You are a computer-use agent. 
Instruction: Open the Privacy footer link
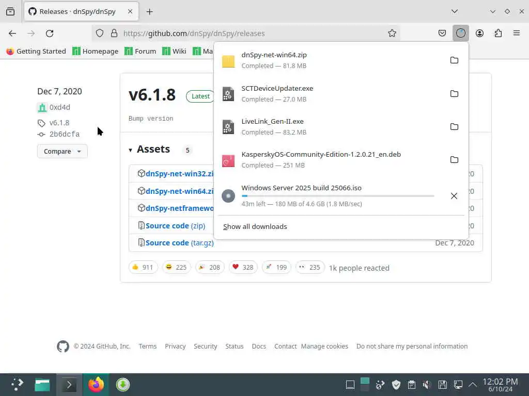[175, 346]
